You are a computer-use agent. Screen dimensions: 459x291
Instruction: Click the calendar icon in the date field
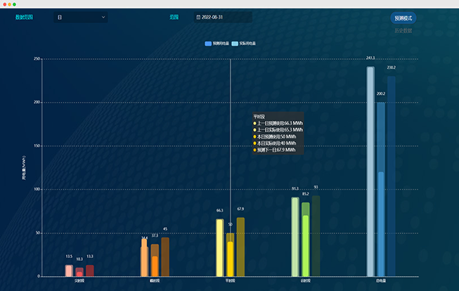tap(198, 17)
